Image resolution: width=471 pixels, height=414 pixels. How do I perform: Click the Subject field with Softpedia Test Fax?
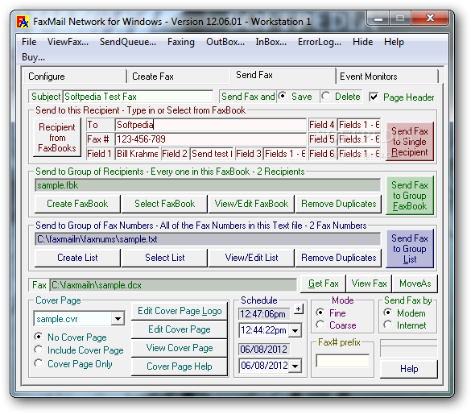coord(138,97)
